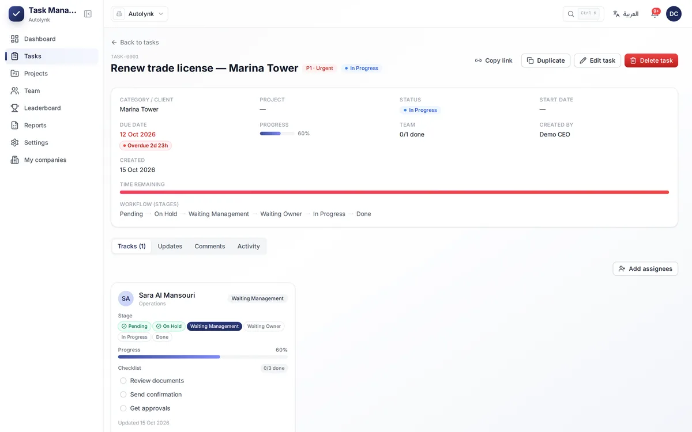Click the red Time Remaining bar
The height and width of the screenshot is (432, 692).
pos(394,192)
